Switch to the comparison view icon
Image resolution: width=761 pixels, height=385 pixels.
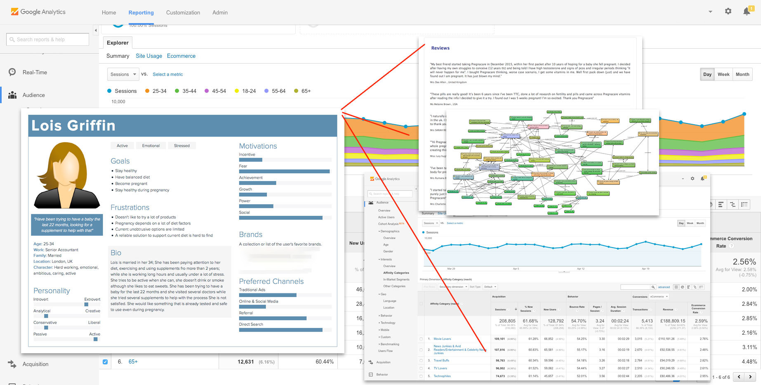click(733, 204)
